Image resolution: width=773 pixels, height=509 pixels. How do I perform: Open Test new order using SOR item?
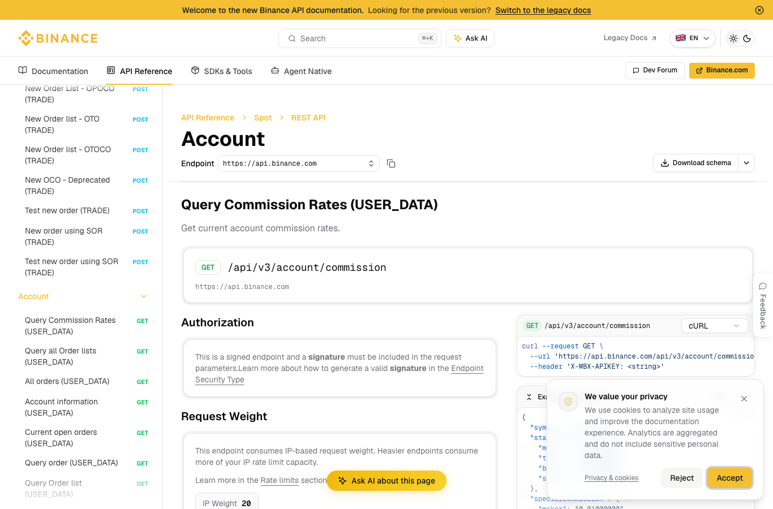87,267
